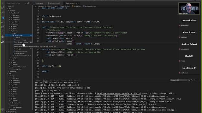Select participant tile Andrew Calvert
This screenshot has width=202, height=113.
point(189,44)
